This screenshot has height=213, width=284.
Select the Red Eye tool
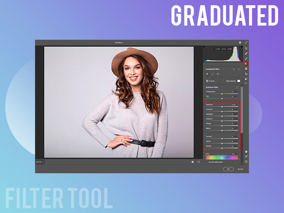click(246, 74)
